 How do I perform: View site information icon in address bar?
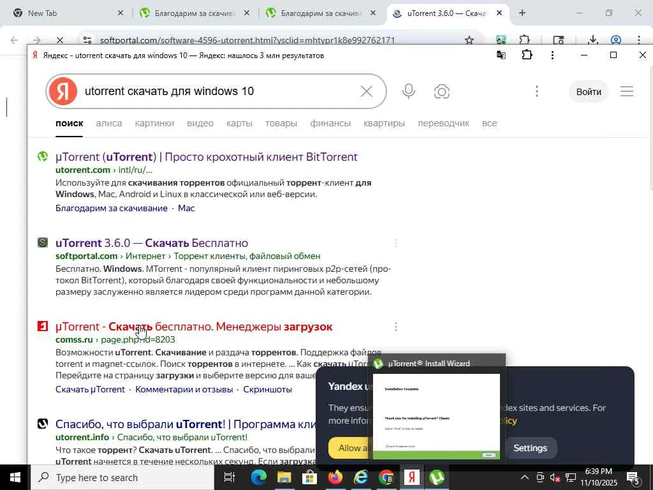87,40
